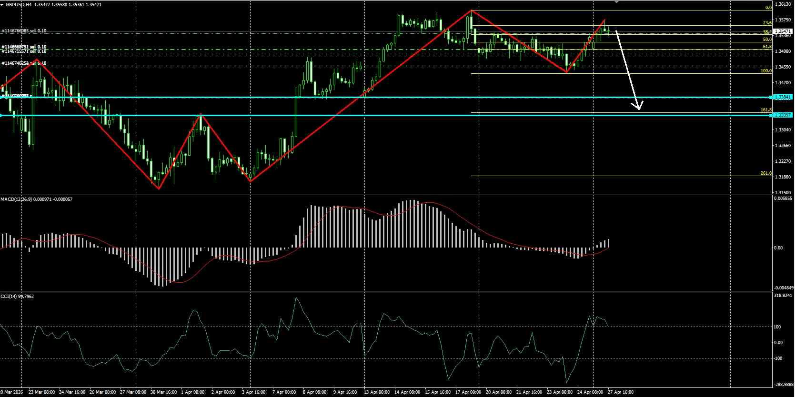Click the 20 Apr 08:00 time label

tap(499, 392)
